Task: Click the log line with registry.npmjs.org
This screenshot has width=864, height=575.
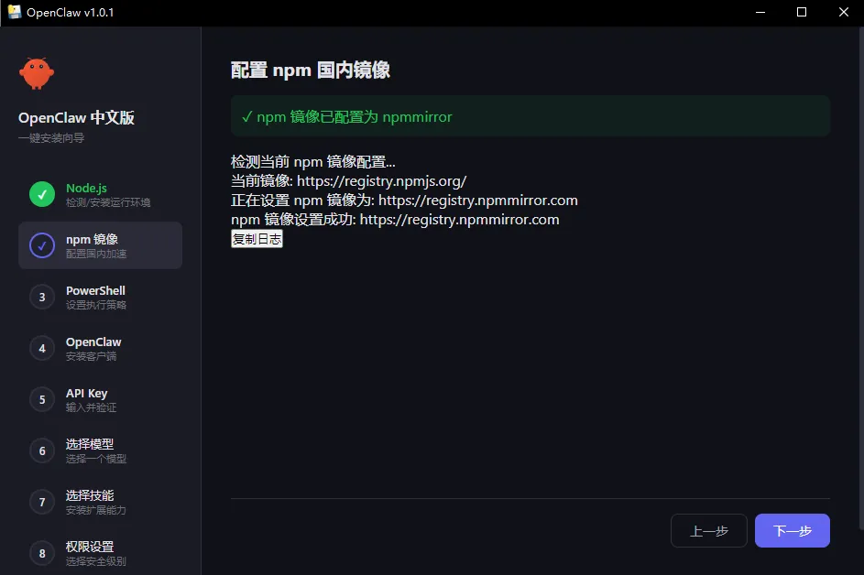Action: pos(349,181)
